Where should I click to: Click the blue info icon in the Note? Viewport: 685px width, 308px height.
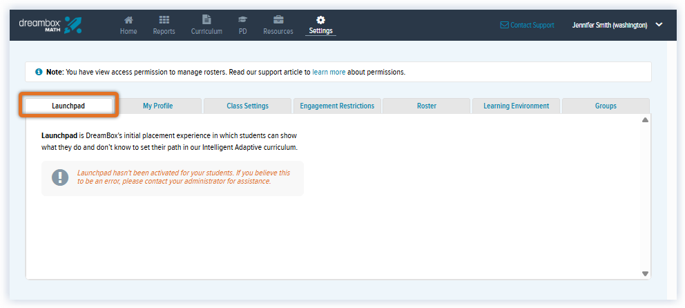tap(39, 72)
